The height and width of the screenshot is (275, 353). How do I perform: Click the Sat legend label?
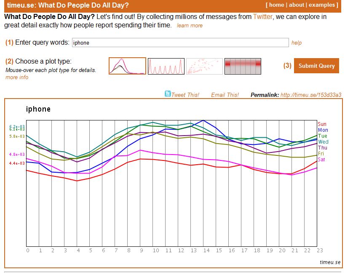pyautogui.click(x=321, y=159)
